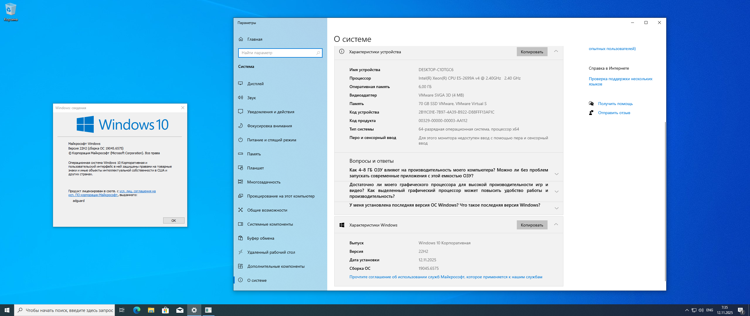Open Microsoft Store taskbar icon
750x316 pixels.
[x=165, y=310]
